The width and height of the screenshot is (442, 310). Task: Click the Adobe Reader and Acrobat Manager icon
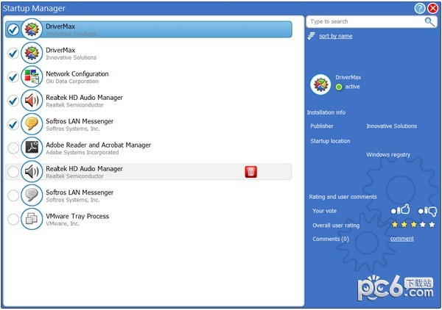pos(32,148)
